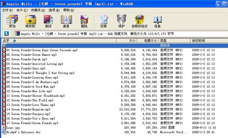Click the packed size 40,748
The height and width of the screenshot is (138, 228).
click(x=152, y=132)
